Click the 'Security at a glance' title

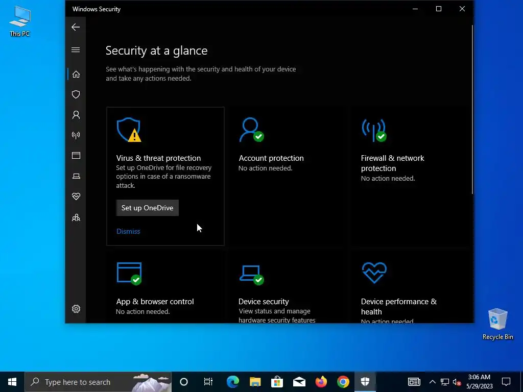click(156, 51)
